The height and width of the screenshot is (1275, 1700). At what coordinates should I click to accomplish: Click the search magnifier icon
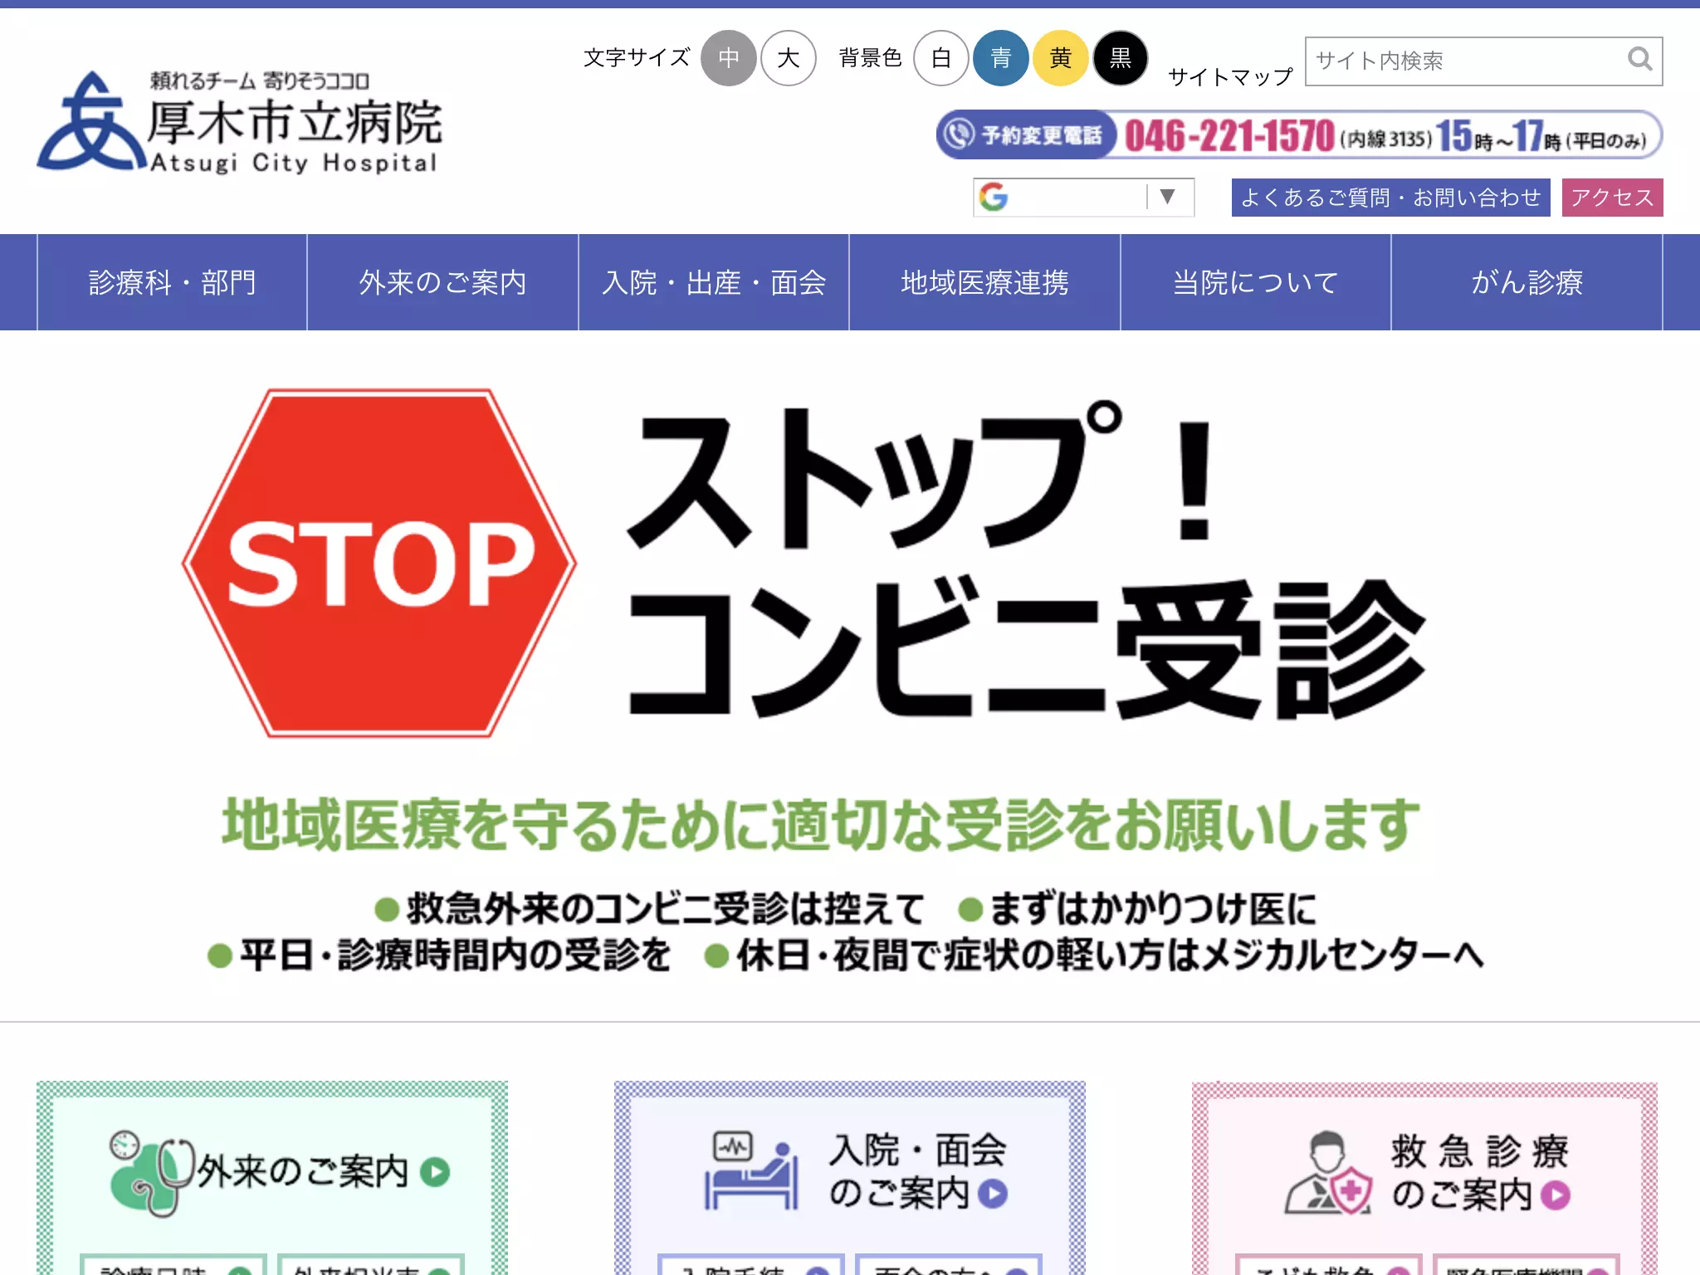click(1639, 59)
